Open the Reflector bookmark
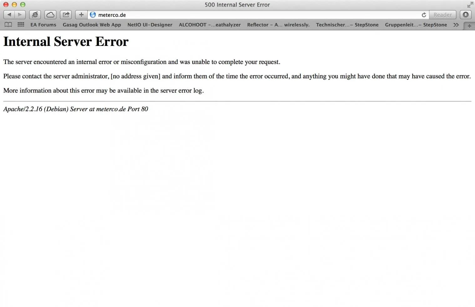The height and width of the screenshot is (307, 475). pyautogui.click(x=278, y=25)
